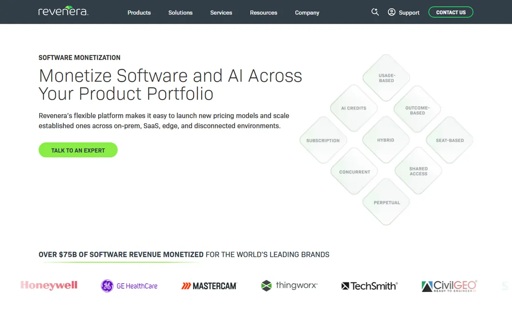
Task: Open the Services menu
Action: pos(221,13)
